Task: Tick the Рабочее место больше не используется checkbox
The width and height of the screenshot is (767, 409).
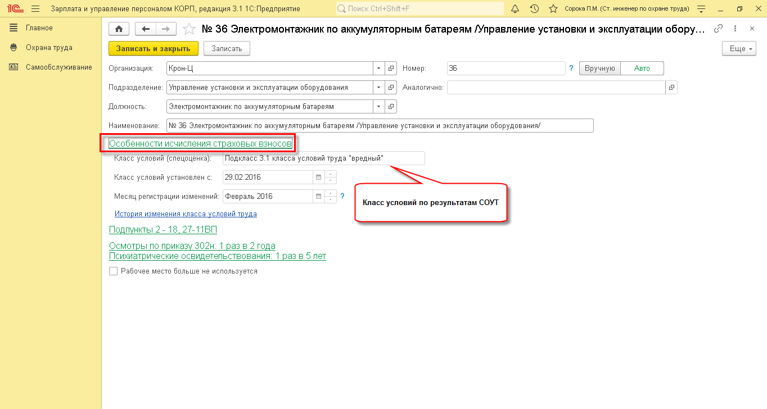Action: tap(113, 271)
